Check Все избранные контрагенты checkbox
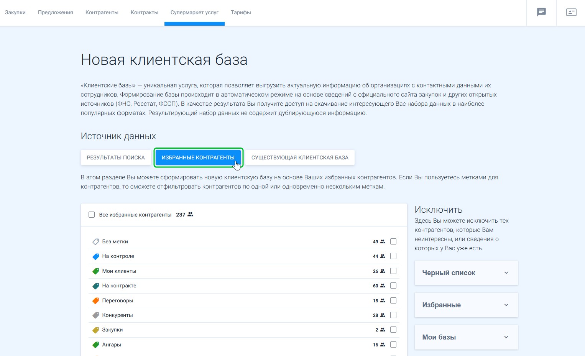 [92, 215]
